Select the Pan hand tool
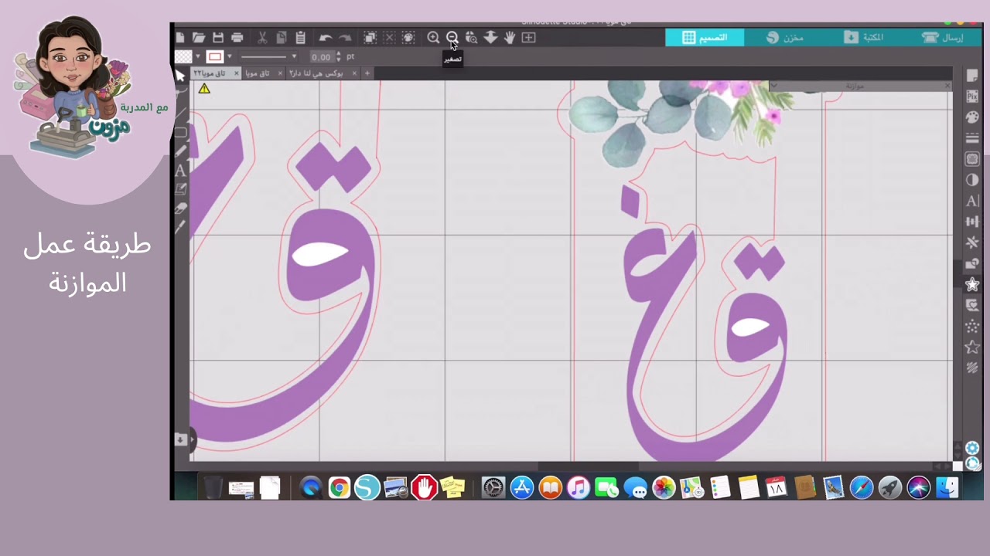The image size is (990, 556). coord(509,37)
